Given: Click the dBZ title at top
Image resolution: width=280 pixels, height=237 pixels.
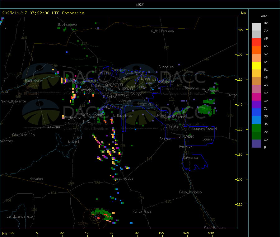Looking at the screenshot, I should 140,5.
